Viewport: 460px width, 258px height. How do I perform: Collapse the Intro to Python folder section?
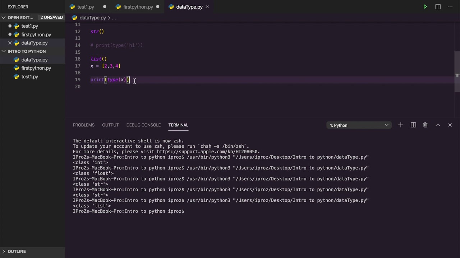tap(27, 51)
